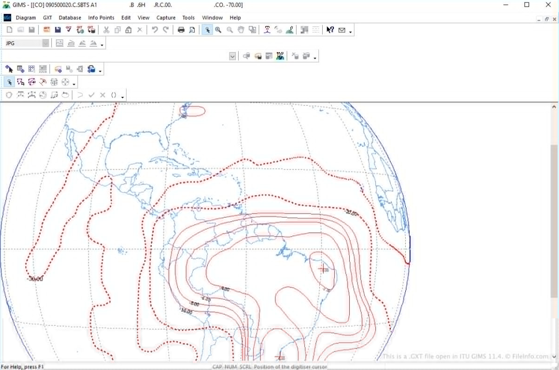
Task: Restore down the inner document window
Action: (x=547, y=19)
